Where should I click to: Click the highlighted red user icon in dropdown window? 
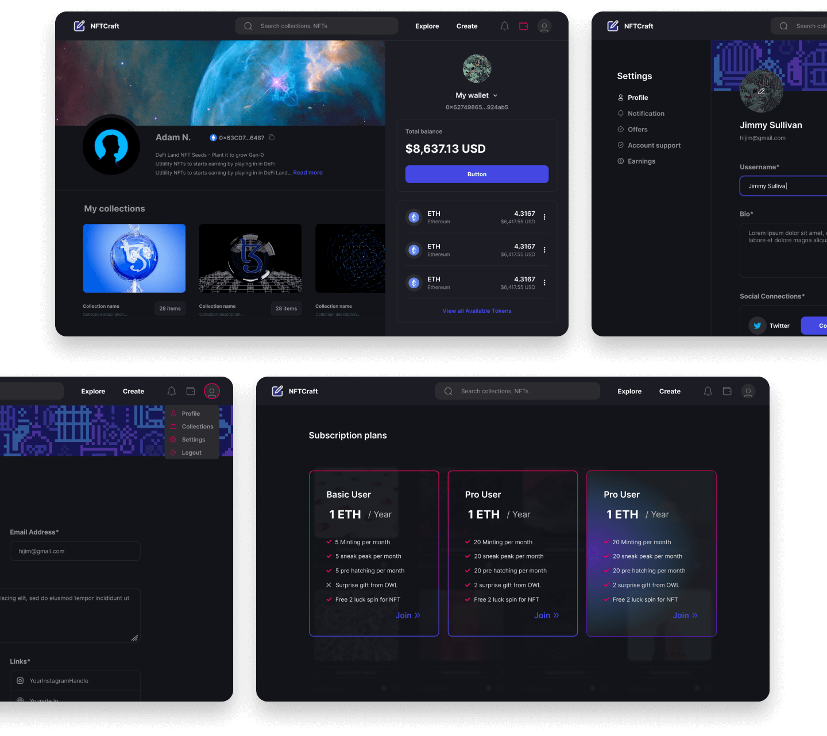pos(212,391)
